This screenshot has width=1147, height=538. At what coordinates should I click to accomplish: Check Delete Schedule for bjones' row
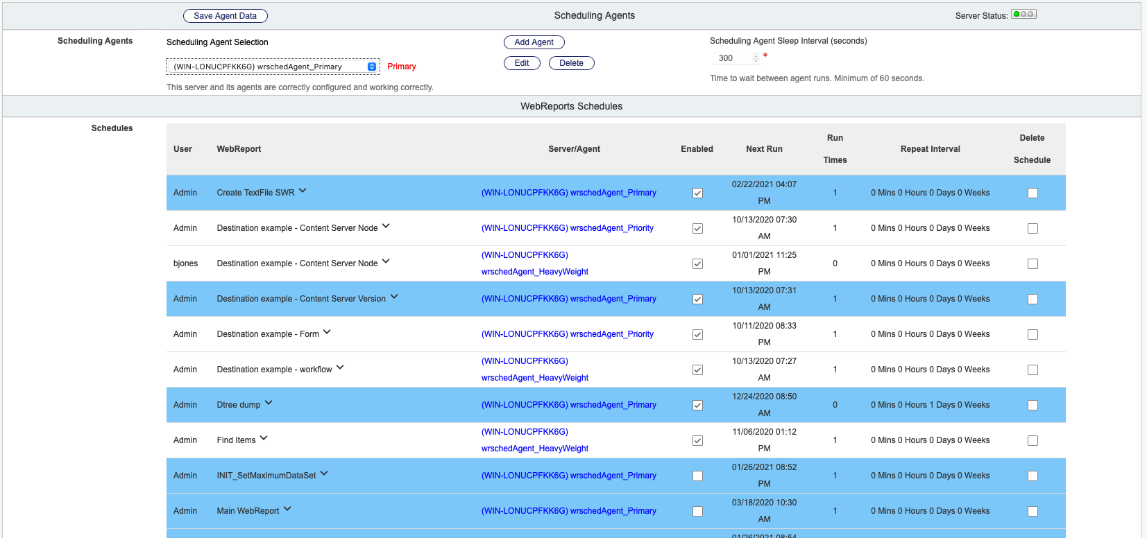click(1033, 264)
